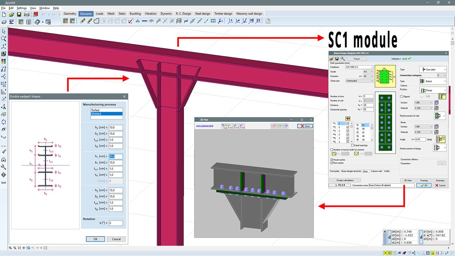Image resolution: width=455 pixels, height=256 pixels.
Task: Click the Drawing button
Action: tap(424, 180)
